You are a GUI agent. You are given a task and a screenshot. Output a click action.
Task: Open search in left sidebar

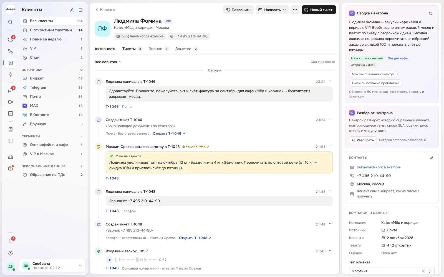click(11, 22)
